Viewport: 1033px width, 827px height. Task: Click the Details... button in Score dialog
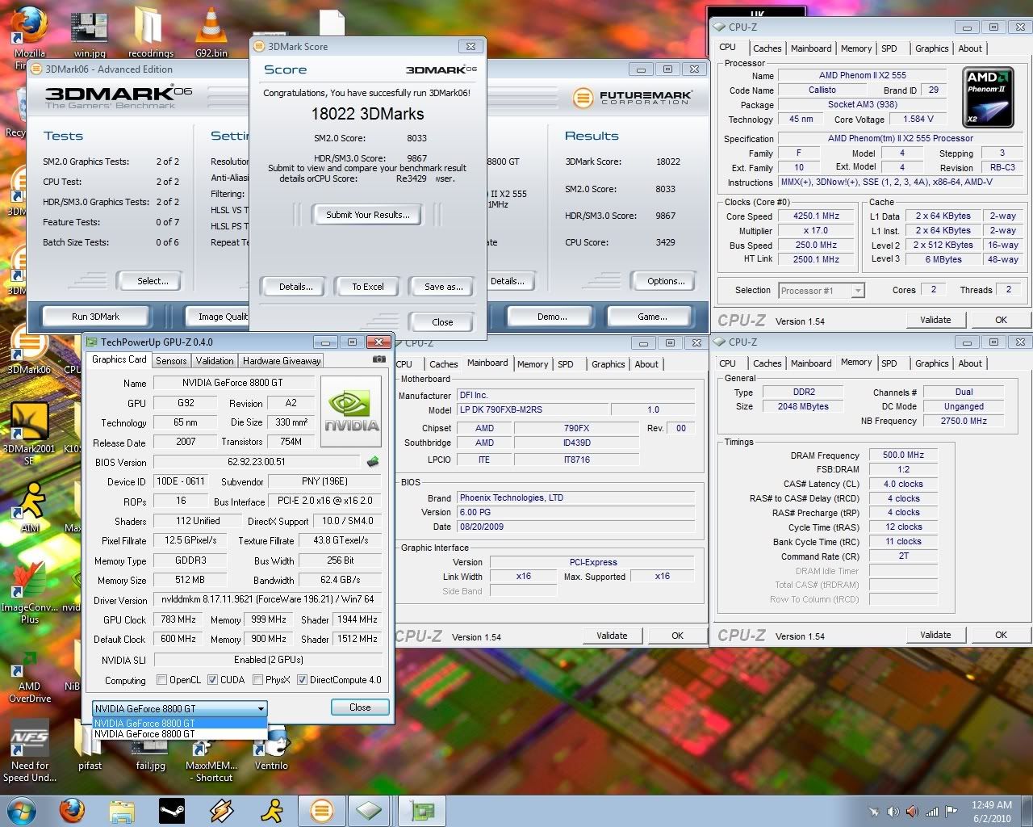(295, 287)
